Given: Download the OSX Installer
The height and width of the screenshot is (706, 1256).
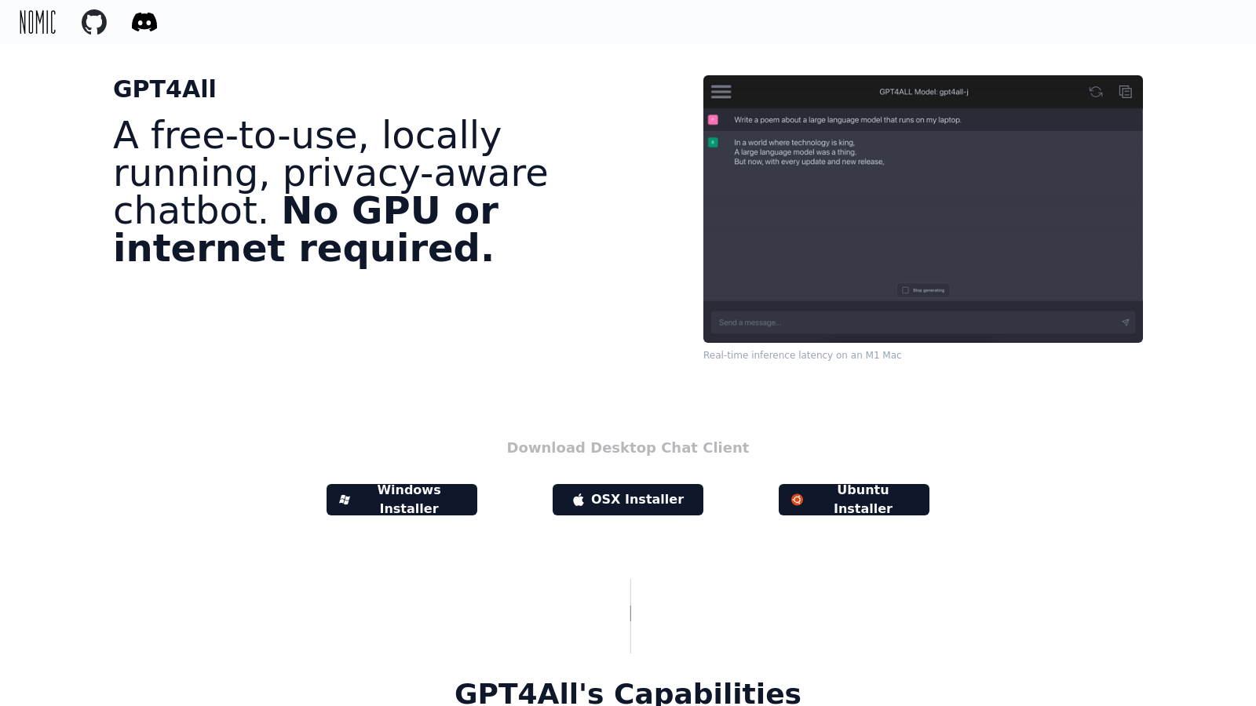Looking at the screenshot, I should (x=628, y=500).
